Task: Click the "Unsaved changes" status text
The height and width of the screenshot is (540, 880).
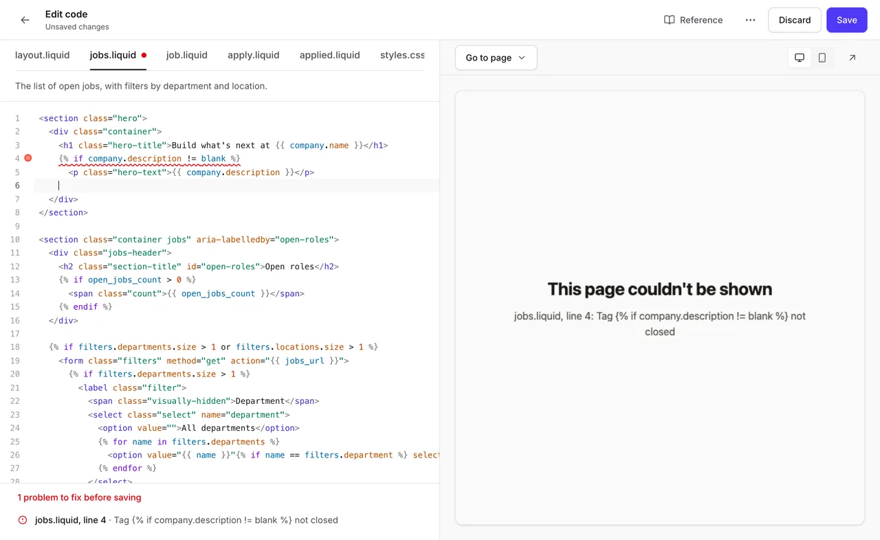Action: point(77,27)
